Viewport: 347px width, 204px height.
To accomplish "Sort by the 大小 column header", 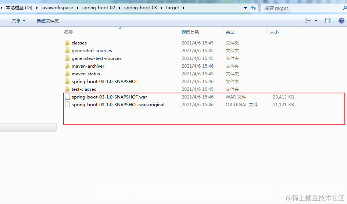I will pyautogui.click(x=274, y=32).
